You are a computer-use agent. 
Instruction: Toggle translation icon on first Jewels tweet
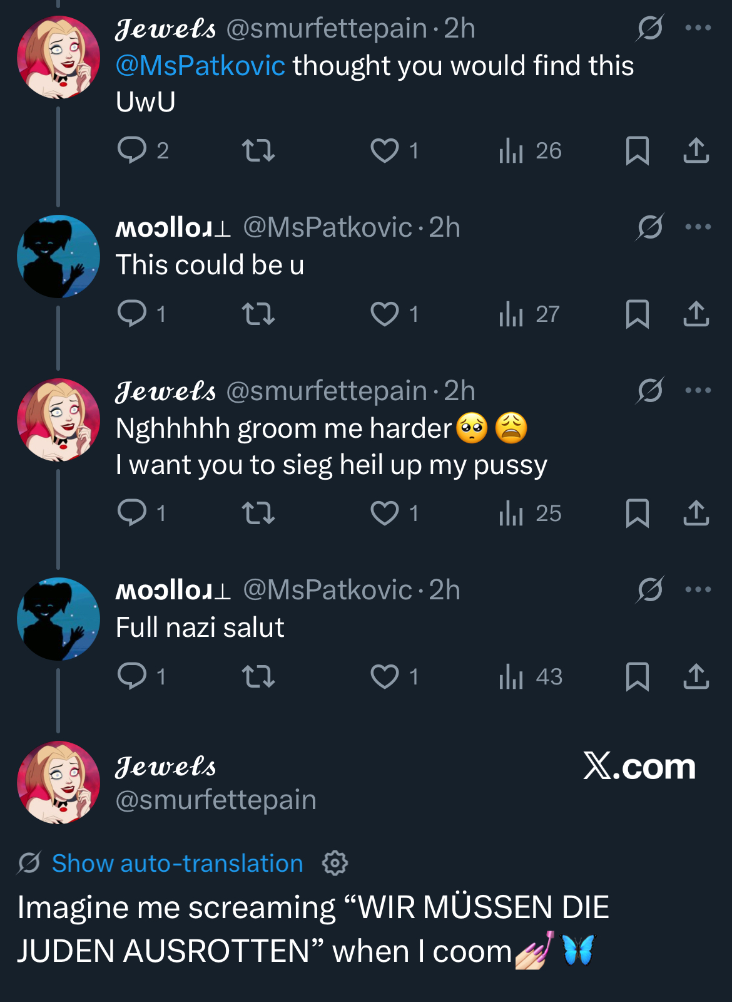click(x=650, y=28)
